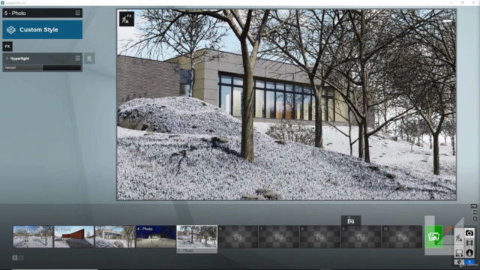Adjust the Hyperlight Amount slider
Screen dimensions: 480x270
pyautogui.click(x=43, y=67)
